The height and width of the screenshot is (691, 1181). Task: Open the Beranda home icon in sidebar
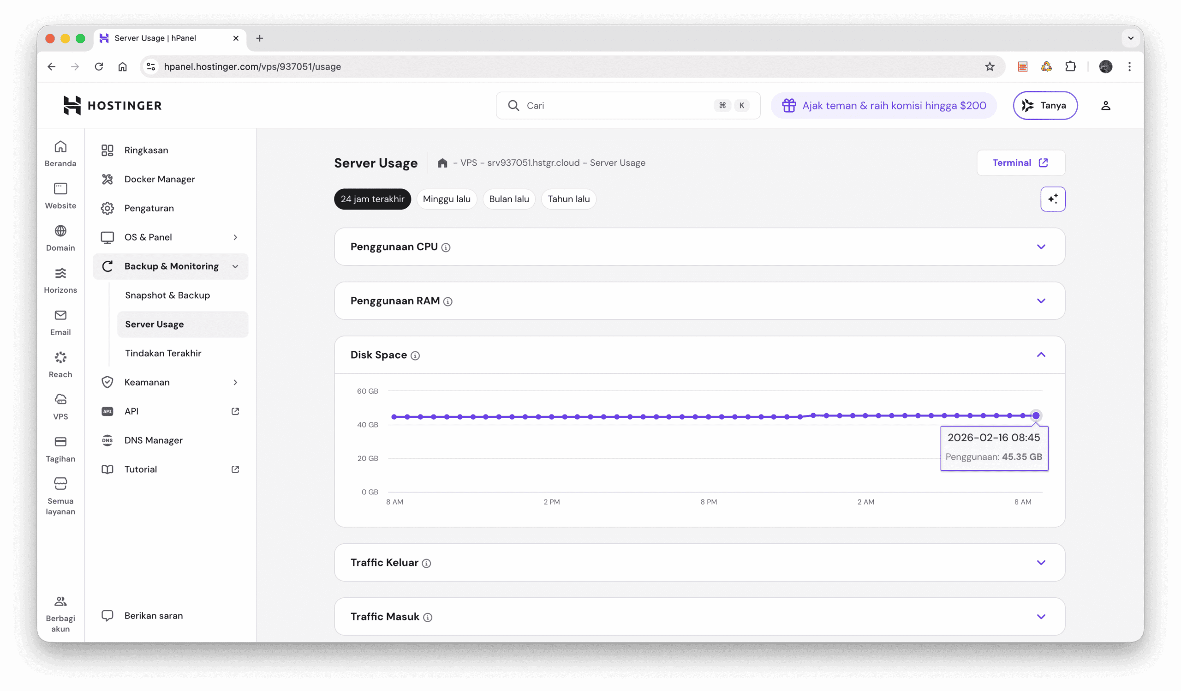coord(60,147)
